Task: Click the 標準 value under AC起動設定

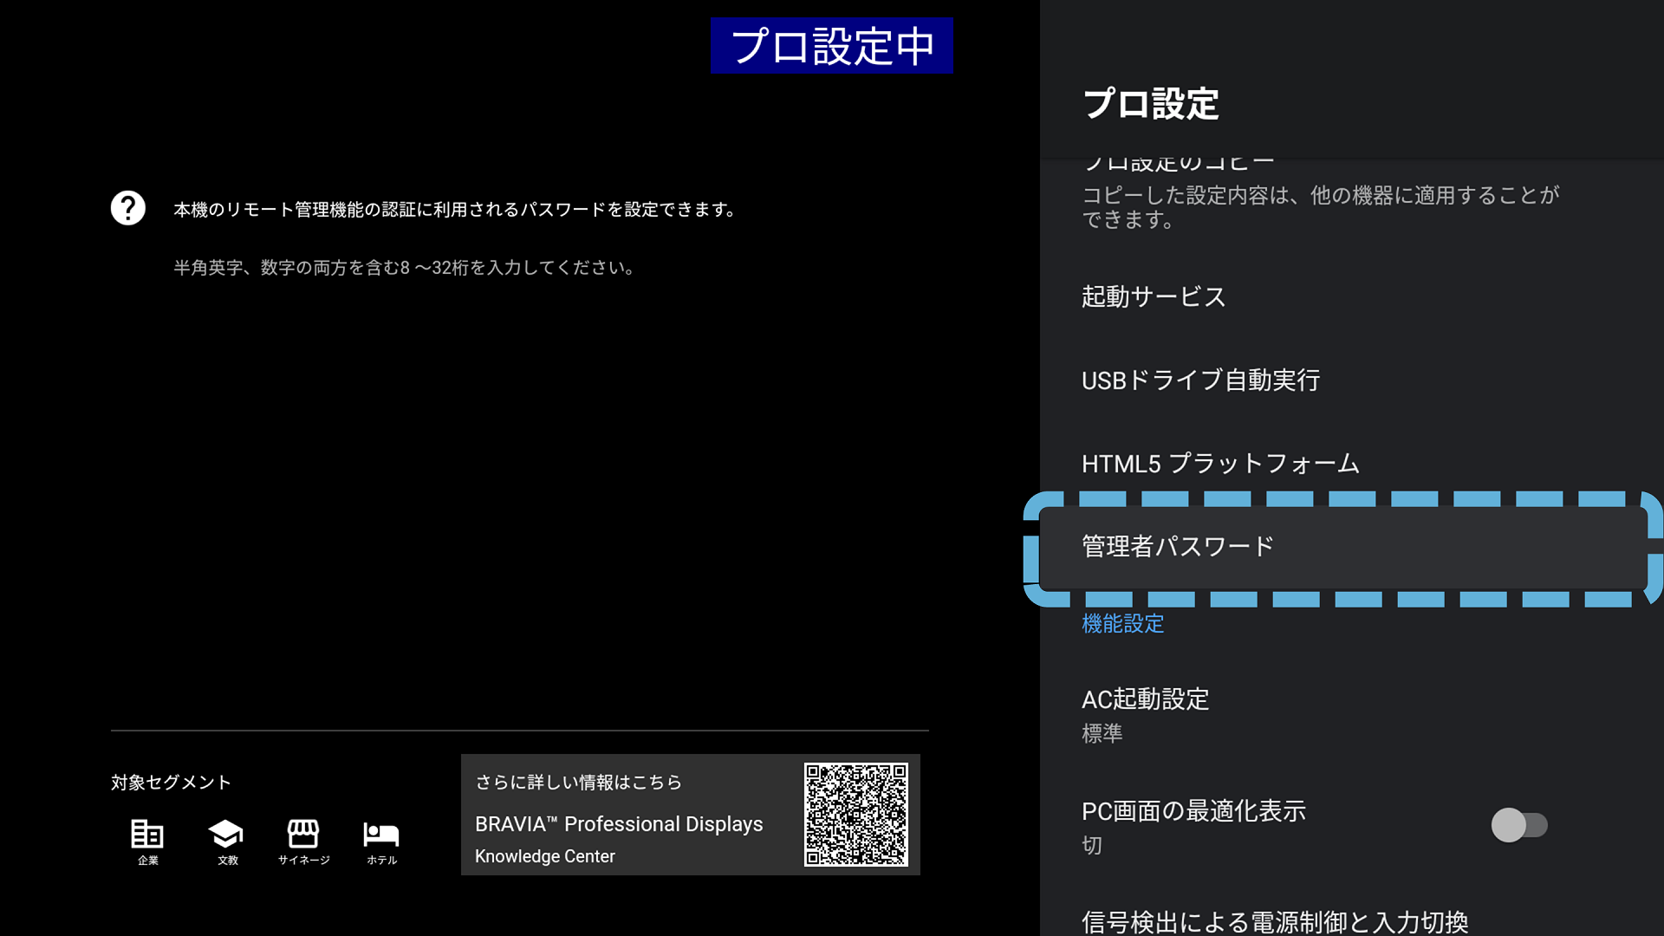Action: [1102, 734]
